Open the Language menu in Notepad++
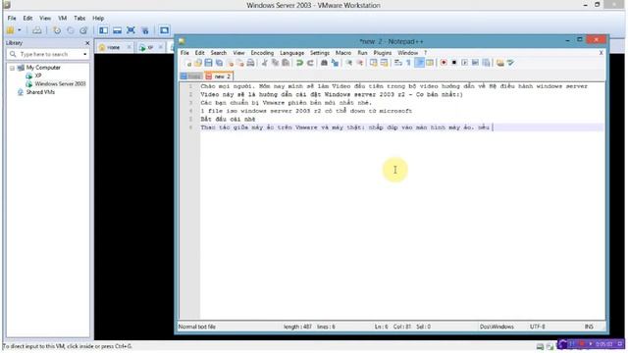The height and width of the screenshot is (353, 628). tap(291, 53)
